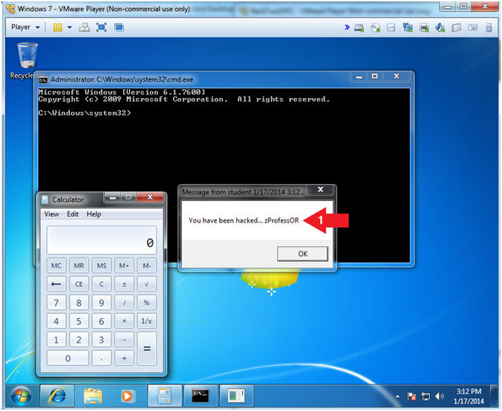Image resolution: width=502 pixels, height=411 pixels.
Task: Click the 1/x reciprocal calculator button
Action: tap(146, 321)
